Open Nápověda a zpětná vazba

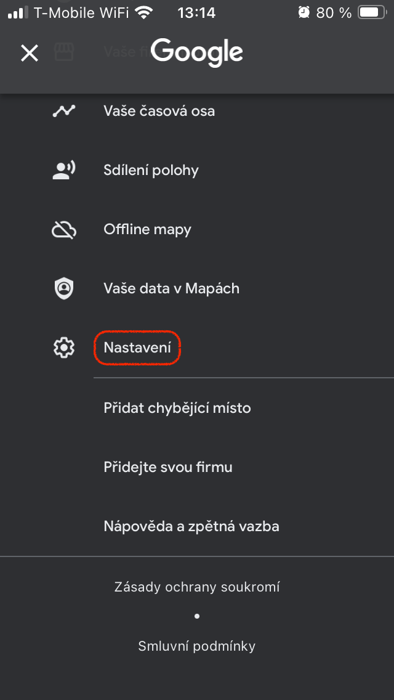tap(191, 526)
